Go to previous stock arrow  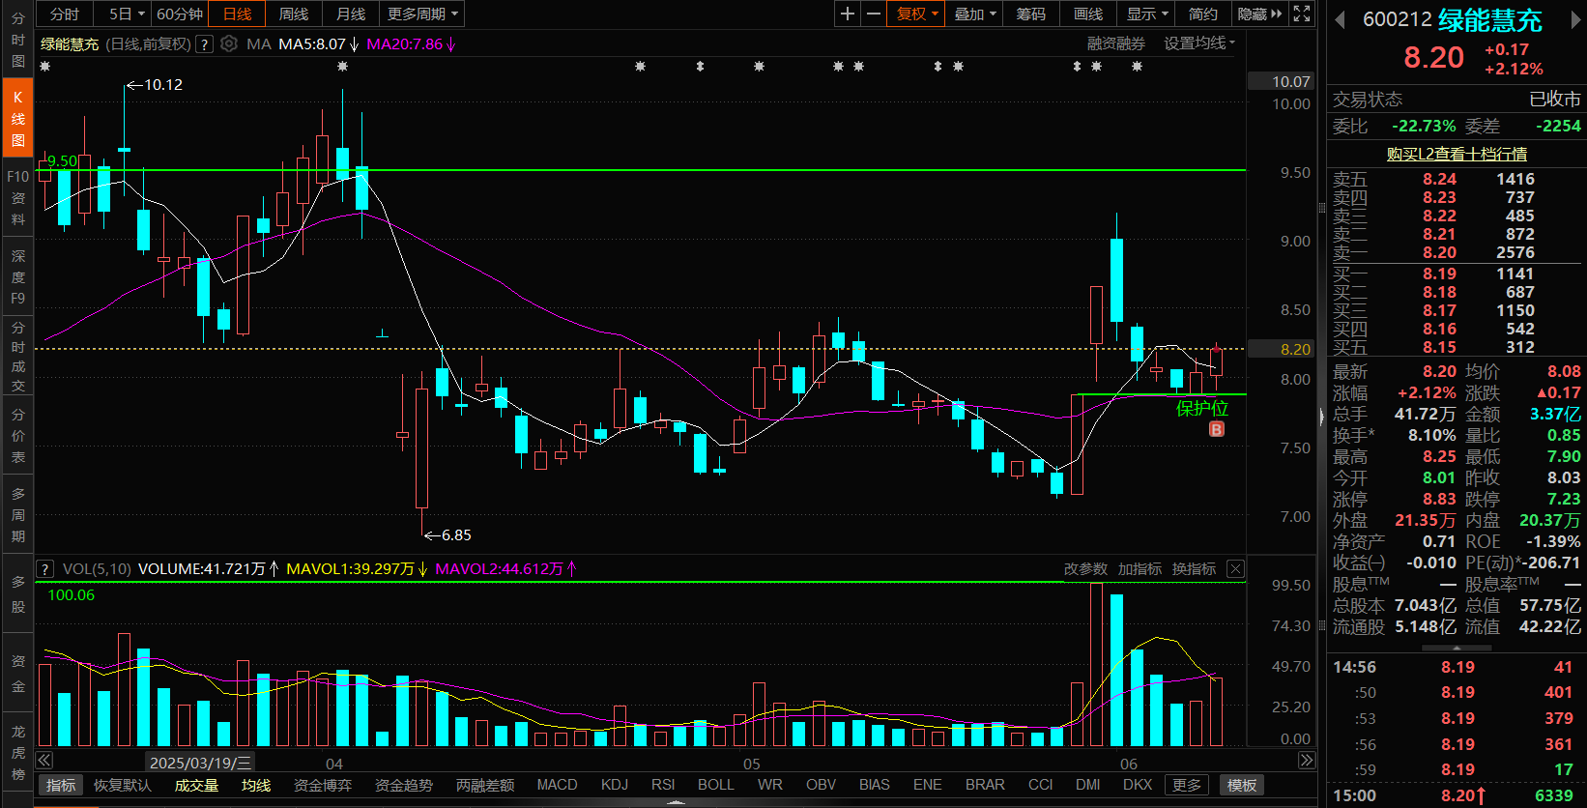pos(1340,20)
